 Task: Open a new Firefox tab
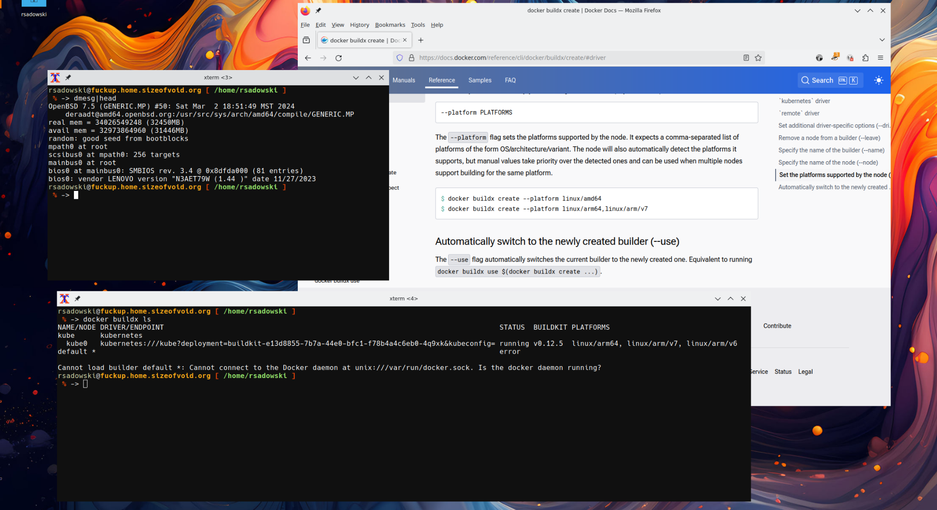pyautogui.click(x=421, y=40)
